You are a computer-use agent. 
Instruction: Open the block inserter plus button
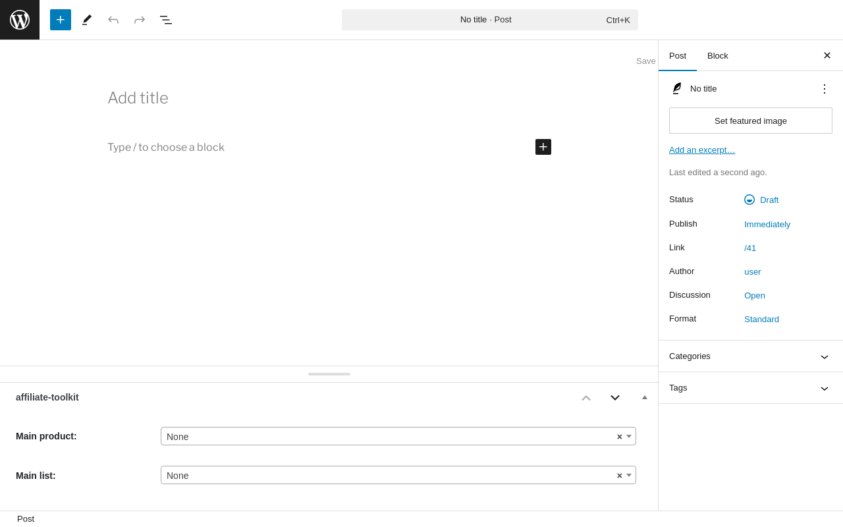pos(61,20)
